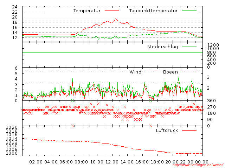The height and width of the screenshot is (168, 225).
Task: Select the red Wind legend line
Action: coord(153,72)
